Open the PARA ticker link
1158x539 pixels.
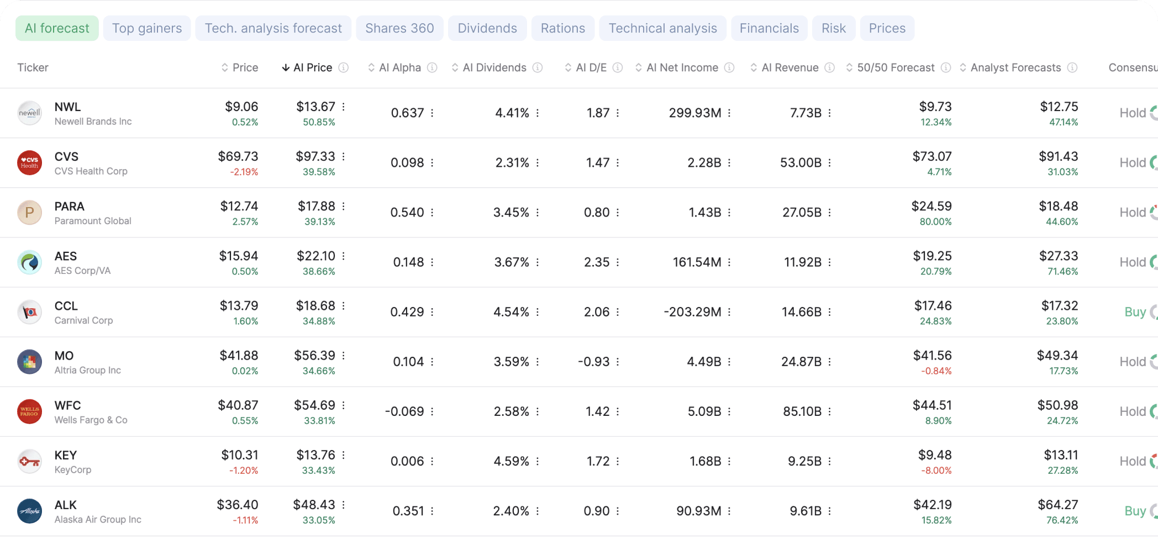pos(70,206)
